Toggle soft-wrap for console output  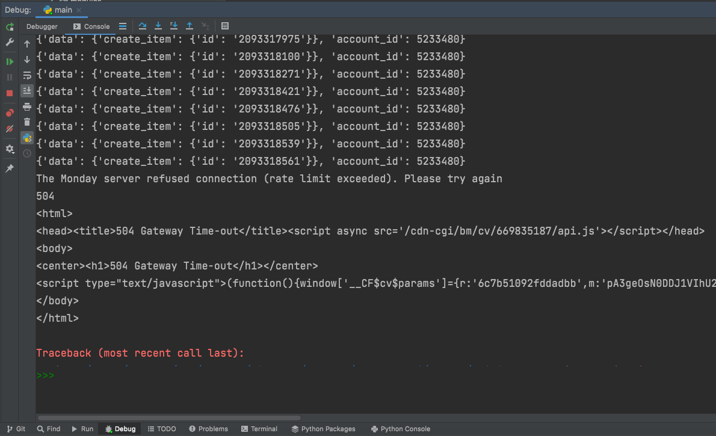27,75
